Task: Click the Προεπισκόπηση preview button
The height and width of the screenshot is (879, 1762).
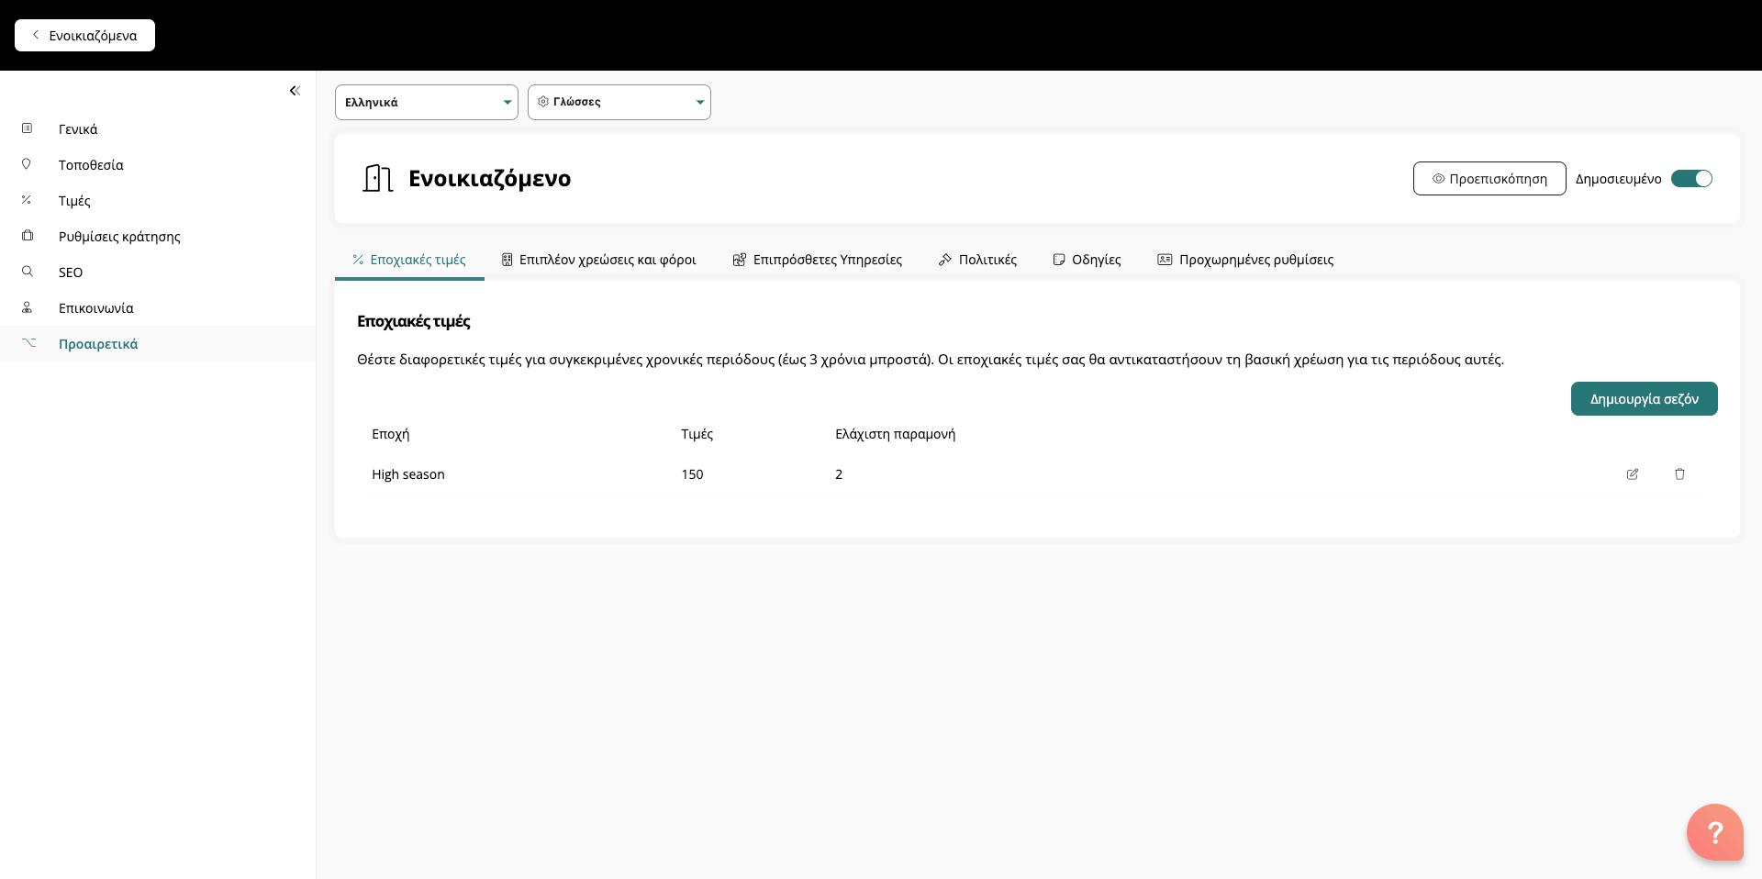Action: coord(1489,179)
